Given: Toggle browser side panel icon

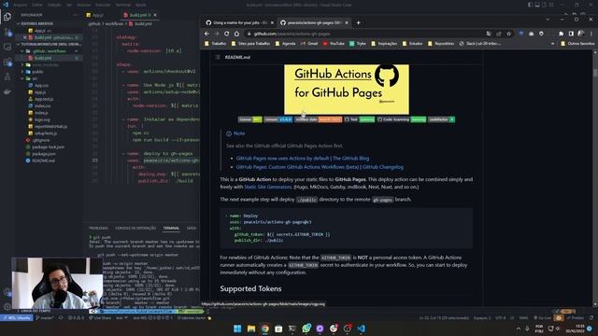Looking at the screenshot, I should coord(571,34).
